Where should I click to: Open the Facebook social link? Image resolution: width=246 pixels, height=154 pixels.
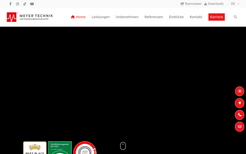pyautogui.click(x=10, y=4)
